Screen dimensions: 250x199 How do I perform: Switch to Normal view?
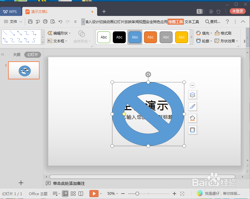[65, 194]
